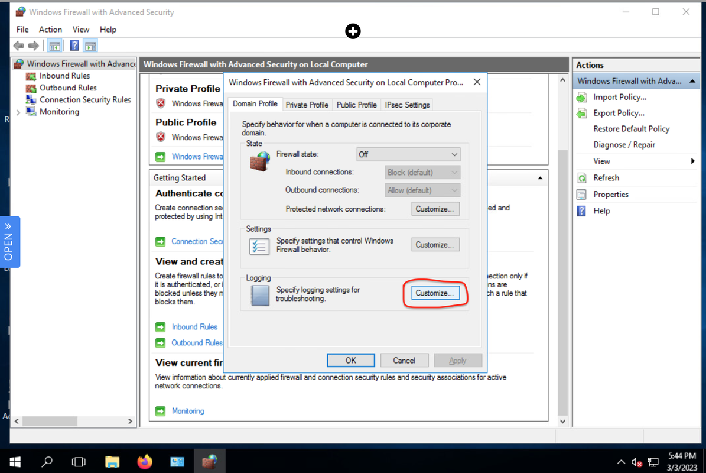Click the Back arrow toolbar icon
This screenshot has width=706, height=473.
click(x=18, y=46)
